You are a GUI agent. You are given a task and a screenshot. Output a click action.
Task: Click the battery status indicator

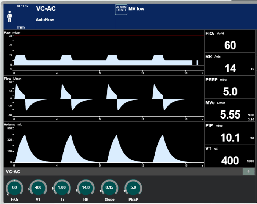21,27
